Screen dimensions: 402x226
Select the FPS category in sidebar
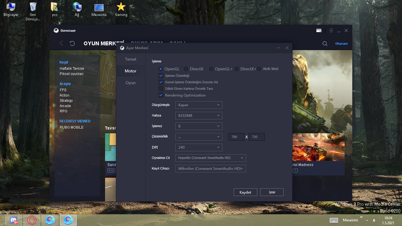(63, 90)
